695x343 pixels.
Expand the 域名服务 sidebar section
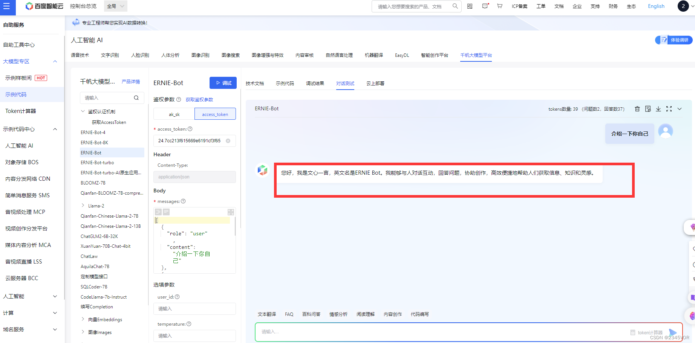point(55,329)
